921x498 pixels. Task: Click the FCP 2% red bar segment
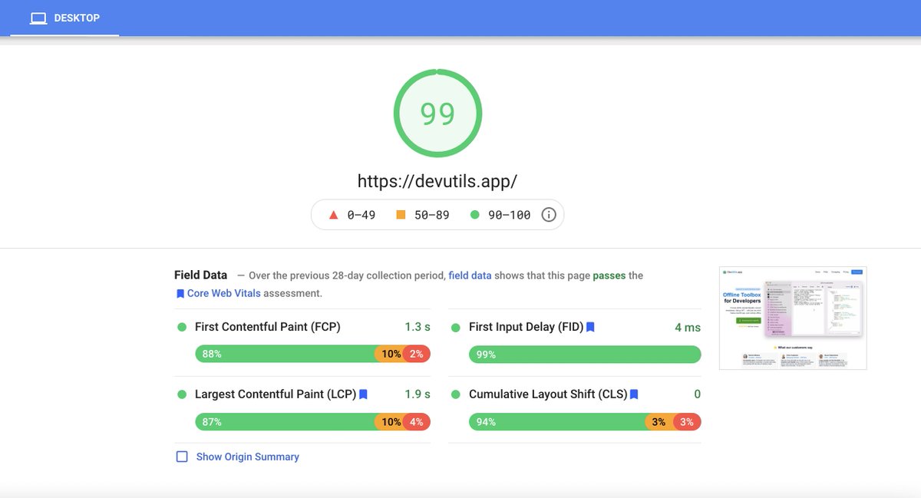(x=417, y=354)
